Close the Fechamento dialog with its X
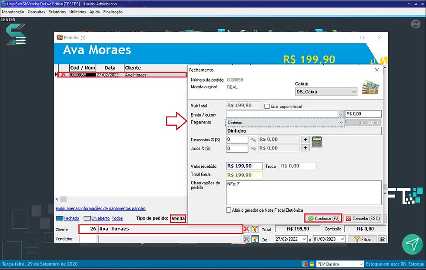Screen dimensions: 426x270 377,70
